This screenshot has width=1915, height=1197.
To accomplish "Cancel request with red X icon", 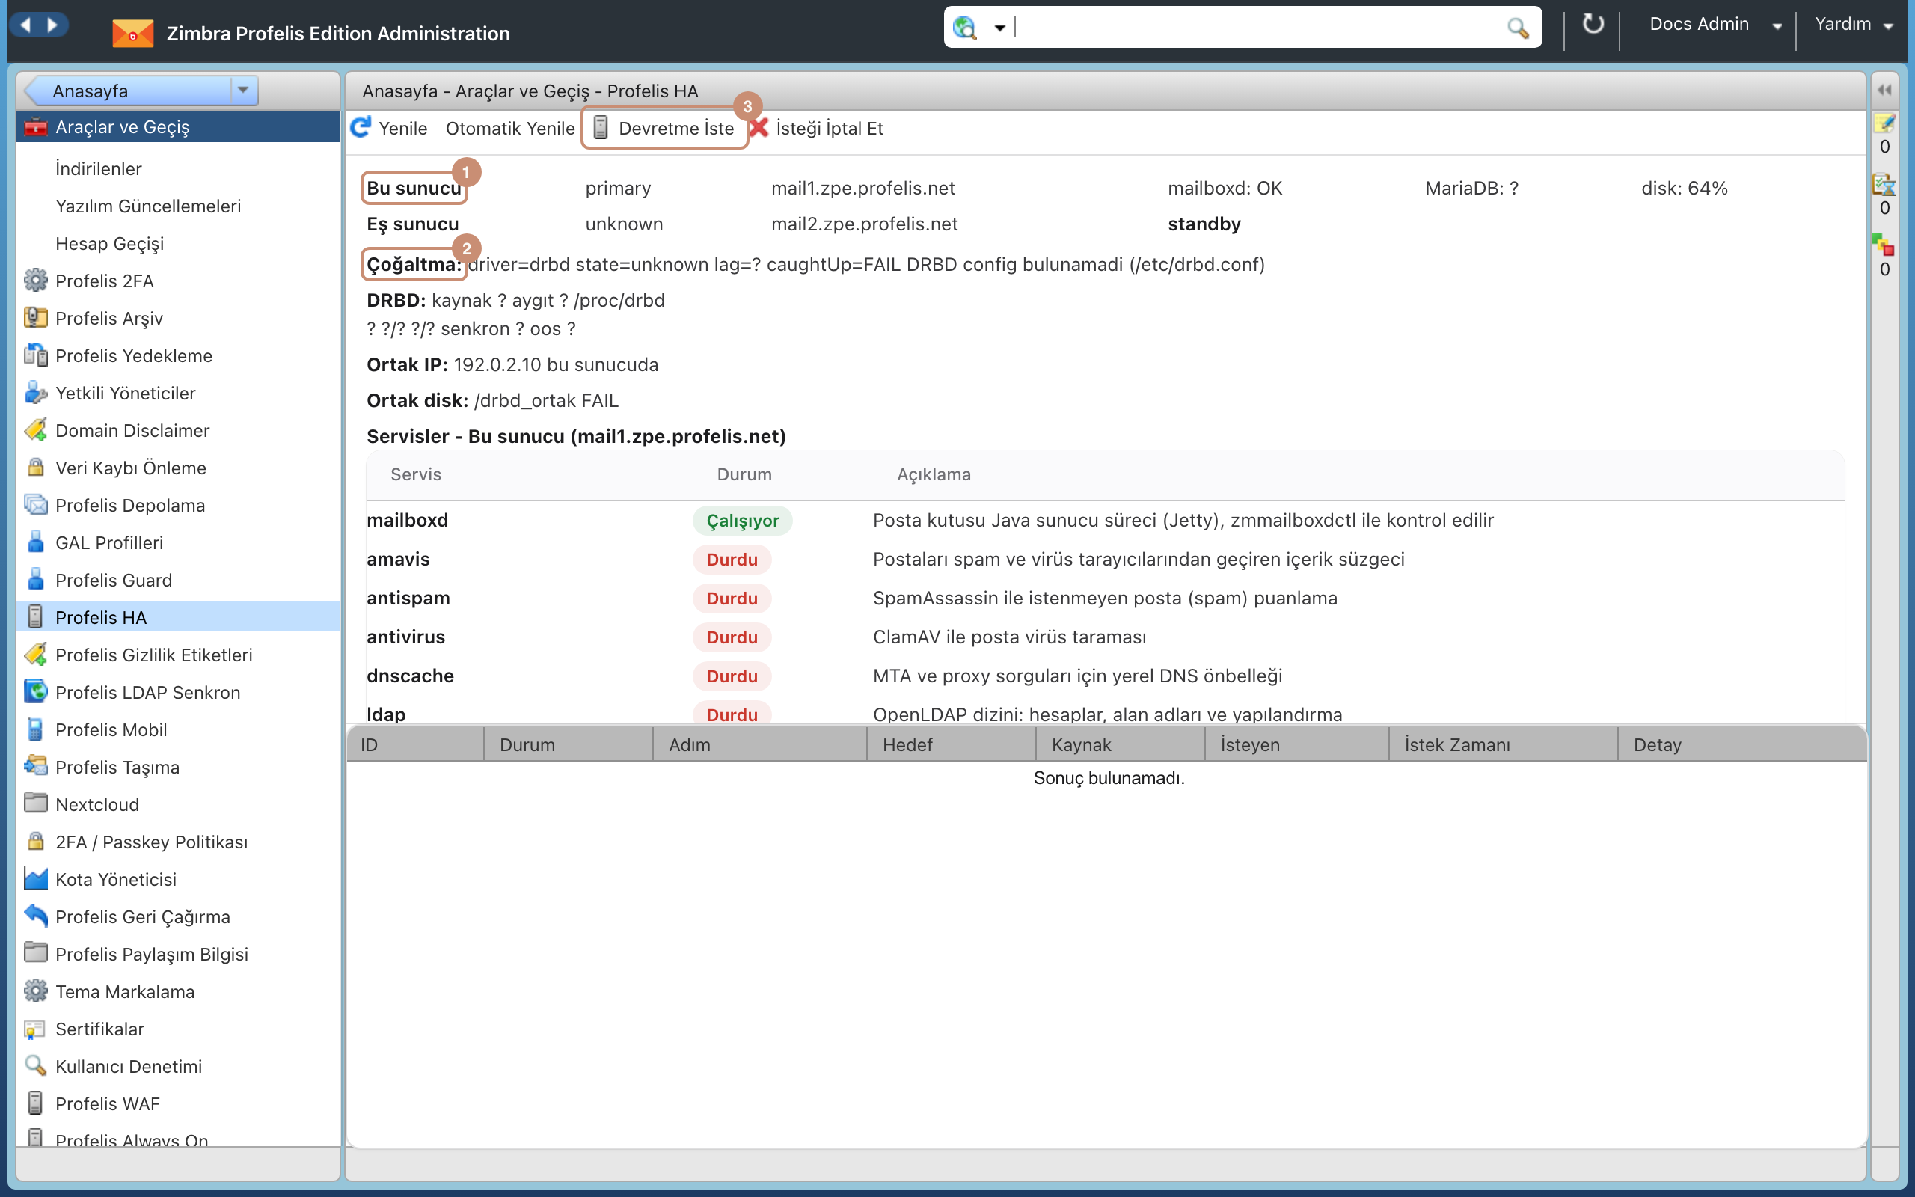I will (758, 127).
